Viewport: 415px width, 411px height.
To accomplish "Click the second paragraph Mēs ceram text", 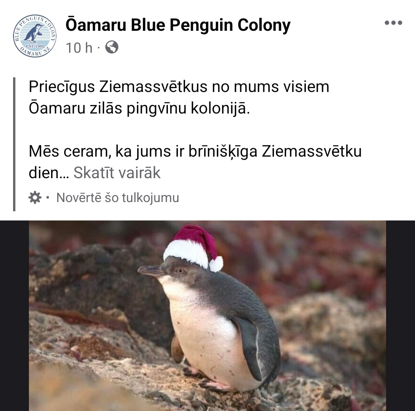I will (195, 162).
